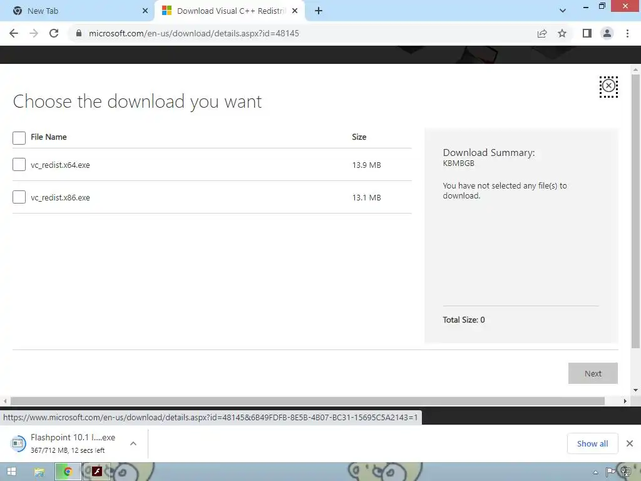Show all downloads
The width and height of the screenshot is (641, 481).
click(592, 444)
